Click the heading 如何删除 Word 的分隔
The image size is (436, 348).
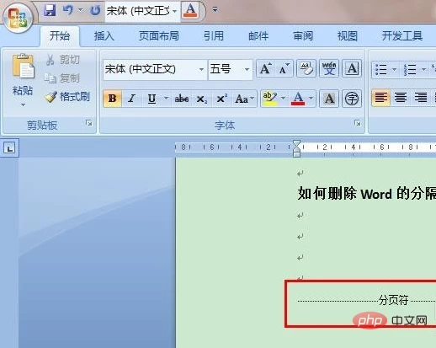(x=367, y=194)
